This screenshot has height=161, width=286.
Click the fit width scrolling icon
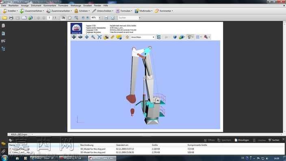pos(106,18)
